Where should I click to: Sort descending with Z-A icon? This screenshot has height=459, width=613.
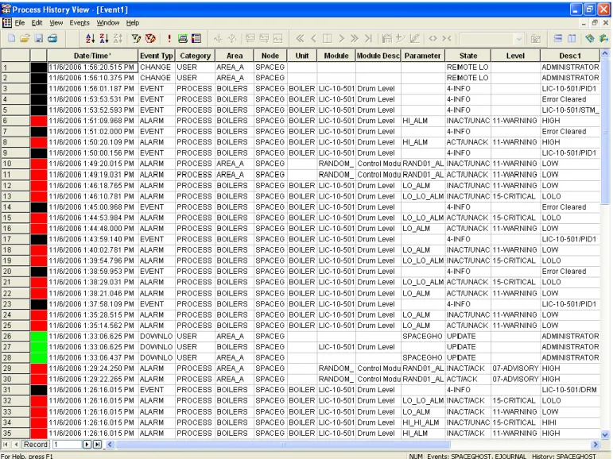104,38
